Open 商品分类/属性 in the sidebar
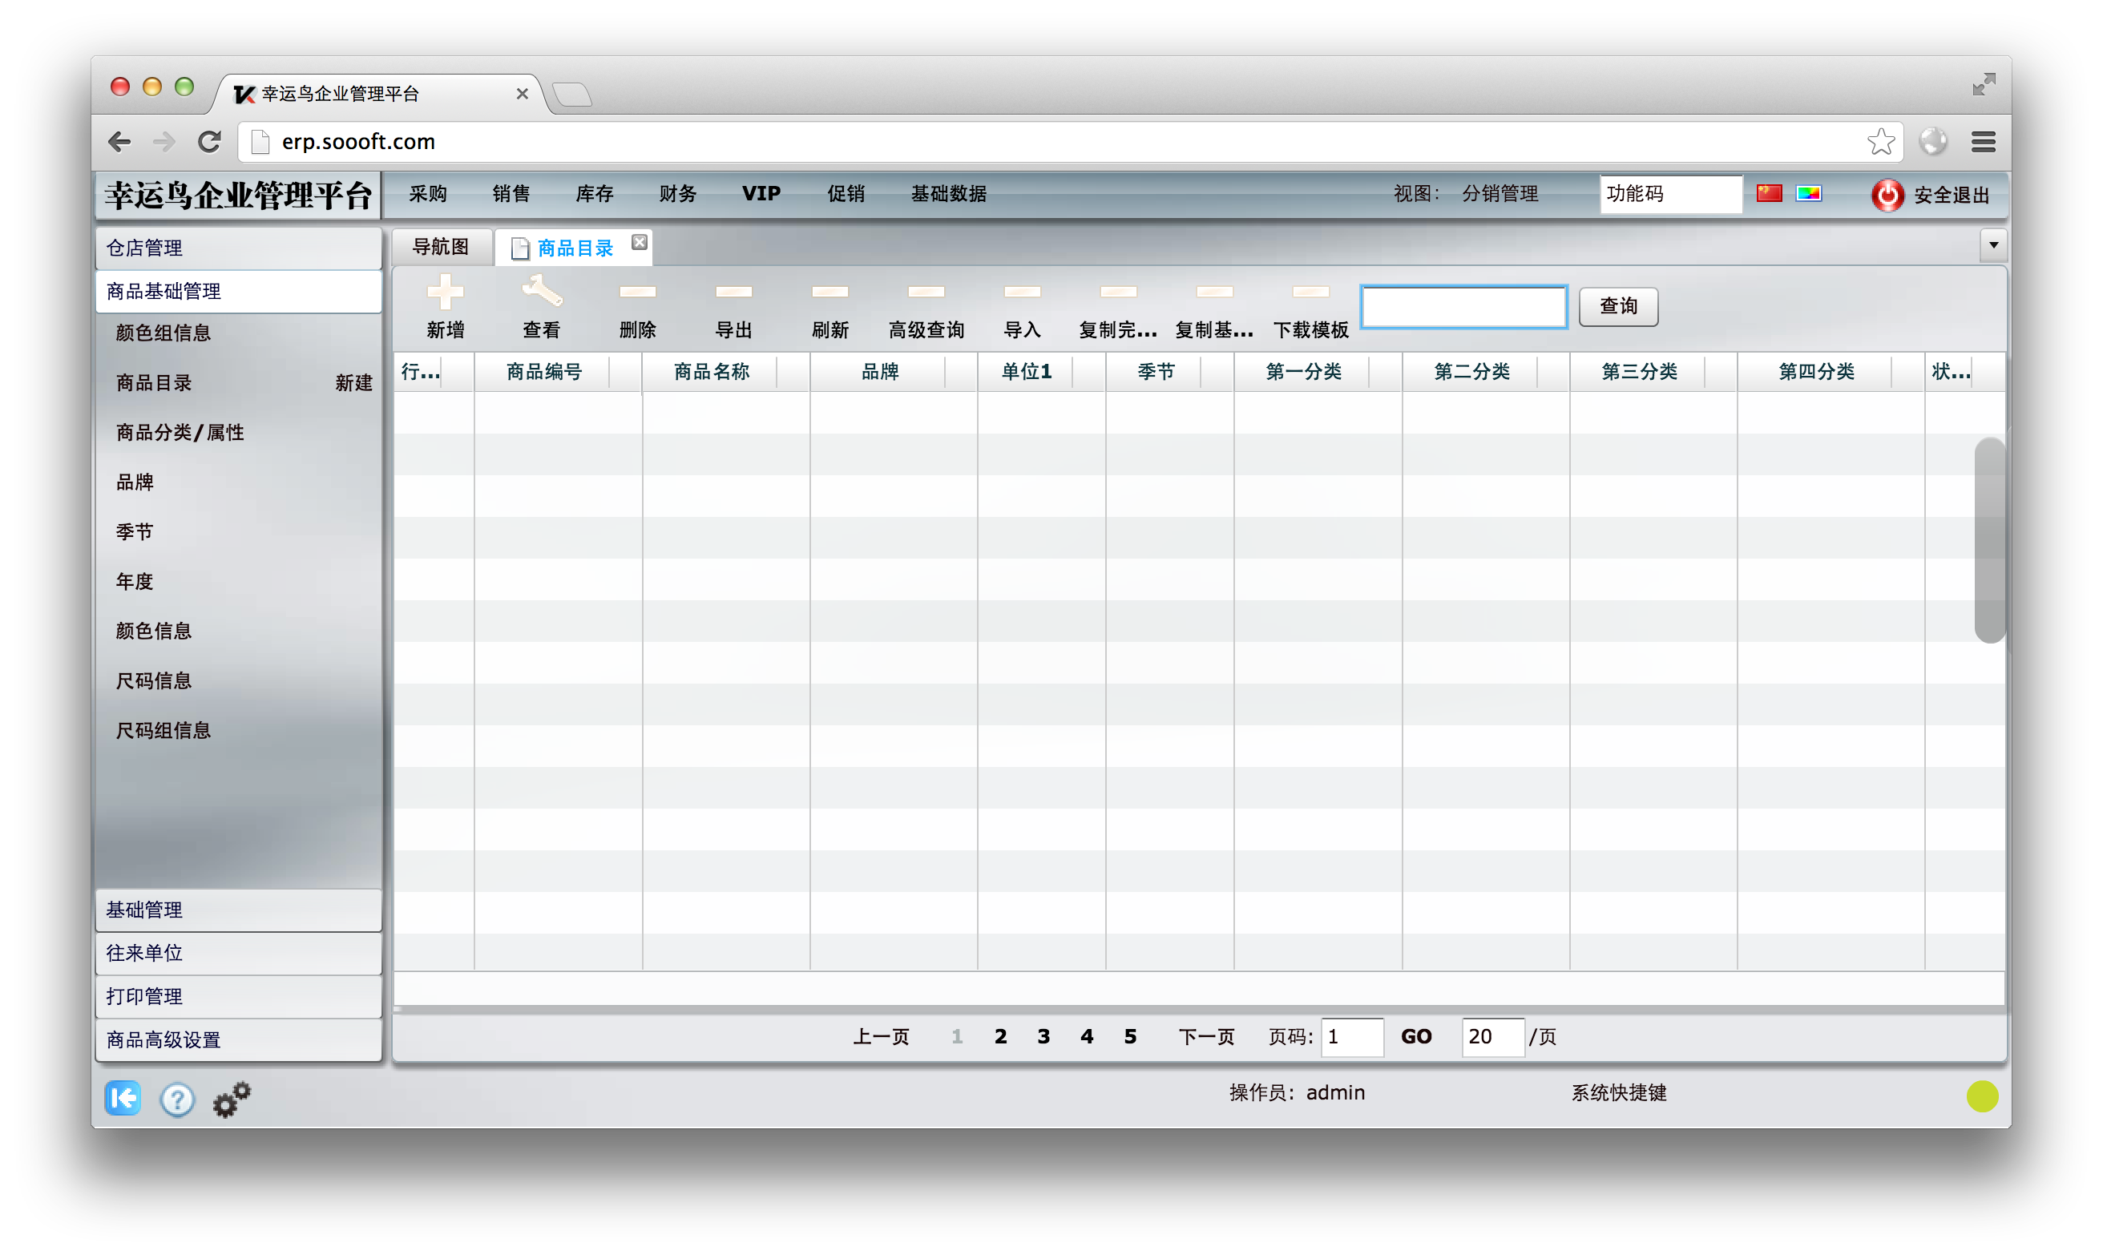Viewport: 2103px width, 1255px height. click(180, 432)
